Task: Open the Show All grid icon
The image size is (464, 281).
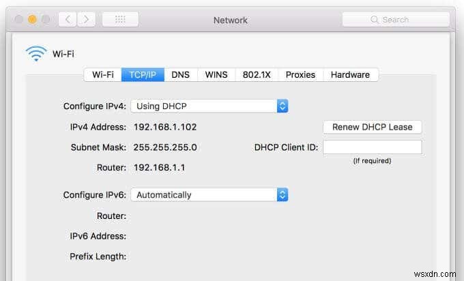Action: pos(120,20)
